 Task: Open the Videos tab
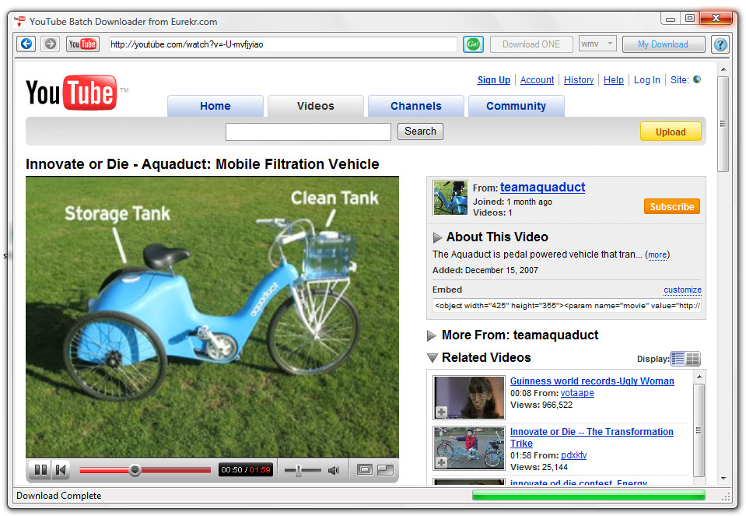(315, 106)
